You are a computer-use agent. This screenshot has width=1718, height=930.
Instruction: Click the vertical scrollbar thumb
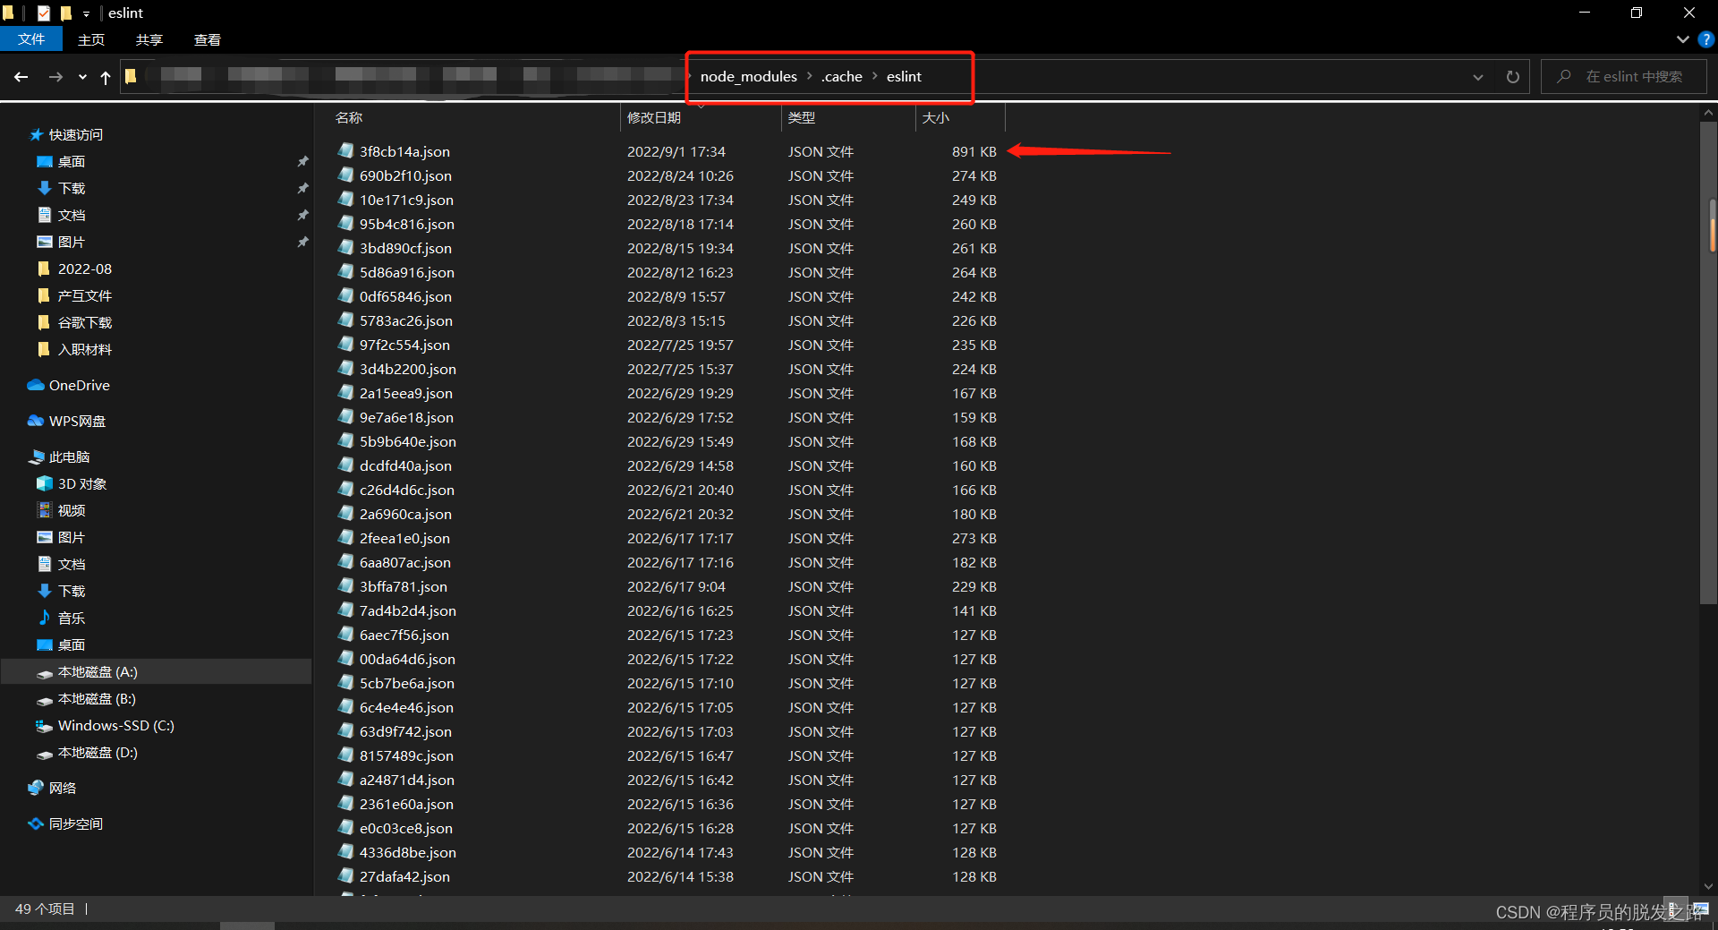[x=1708, y=363]
